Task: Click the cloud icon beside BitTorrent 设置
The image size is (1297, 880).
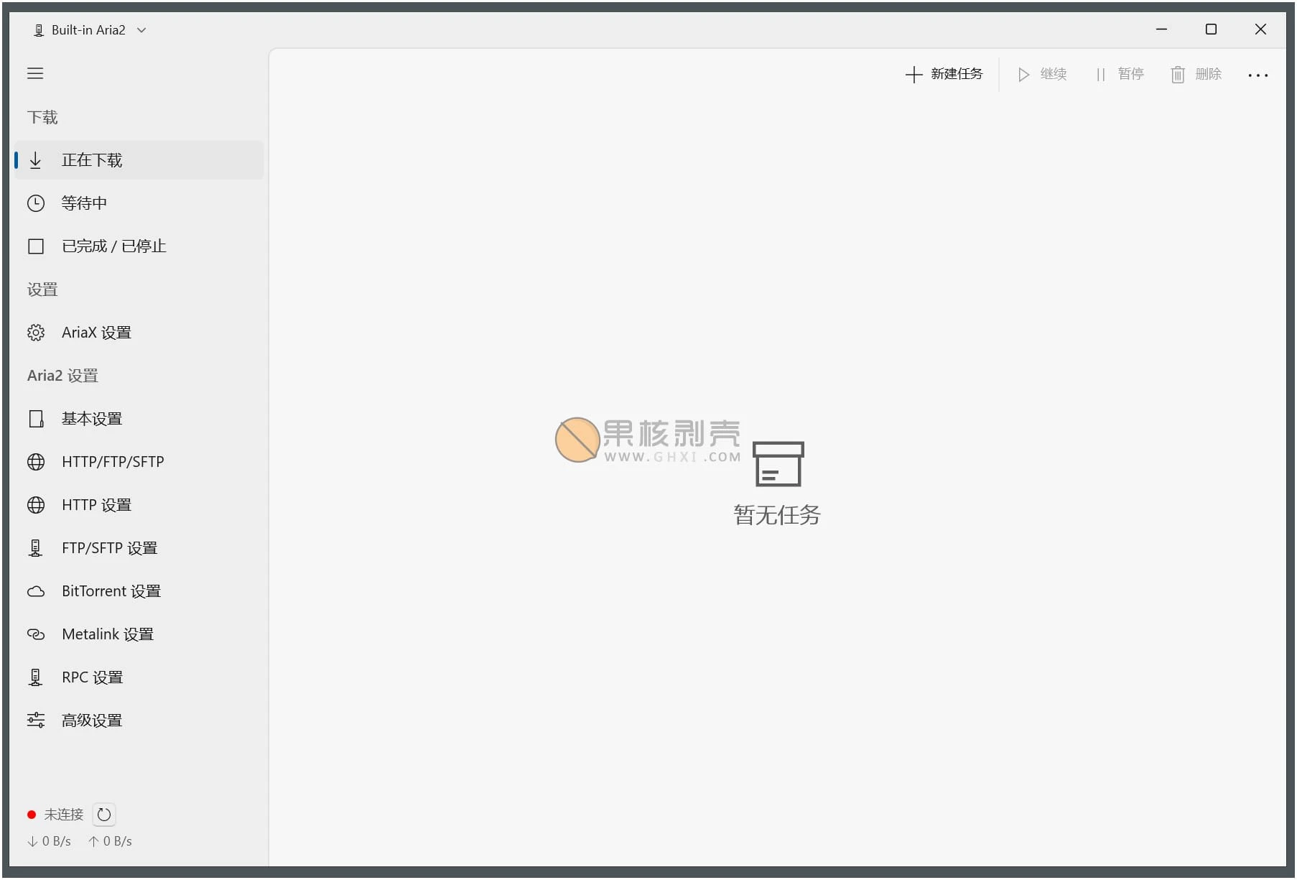Action: tap(36, 592)
